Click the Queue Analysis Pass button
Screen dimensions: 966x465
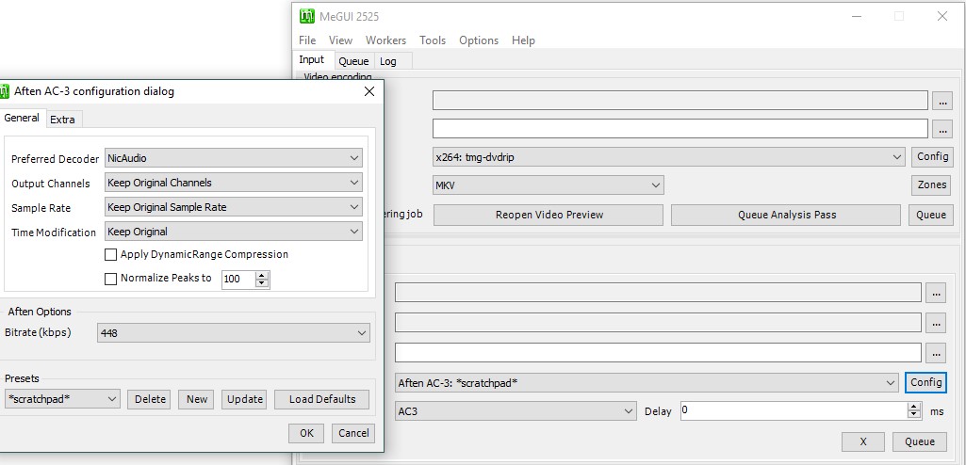tap(786, 215)
